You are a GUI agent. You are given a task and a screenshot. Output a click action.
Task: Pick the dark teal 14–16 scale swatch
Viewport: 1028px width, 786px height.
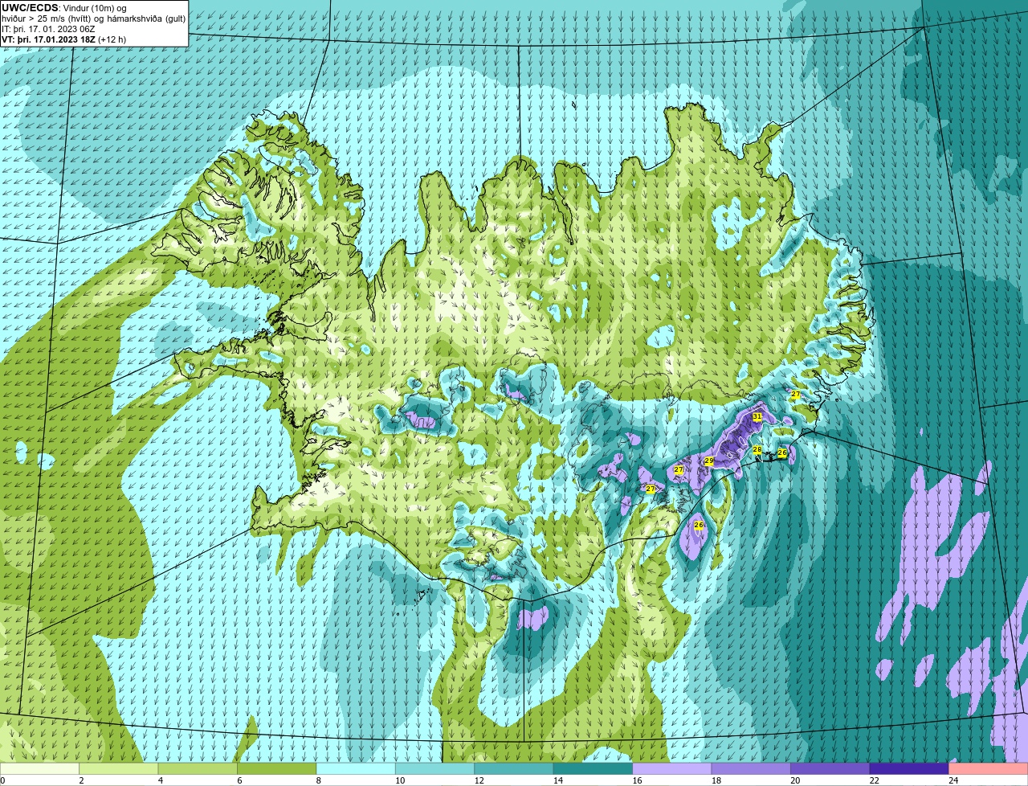coord(594,769)
